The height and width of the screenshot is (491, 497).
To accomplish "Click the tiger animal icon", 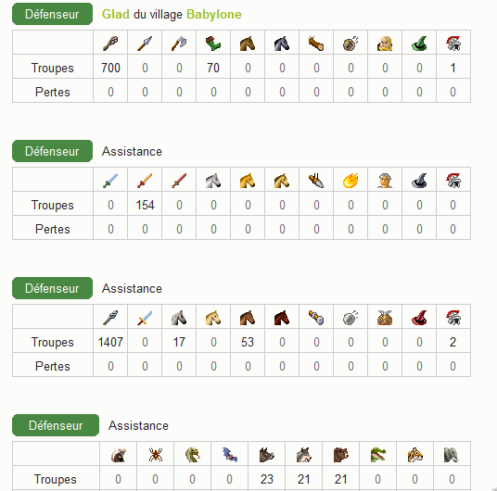I will coord(414,455).
